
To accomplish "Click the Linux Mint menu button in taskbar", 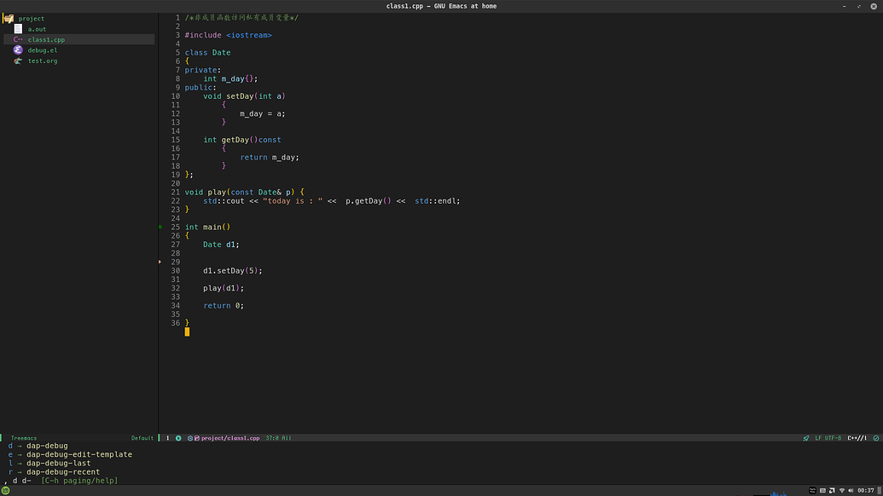I will [6, 490].
